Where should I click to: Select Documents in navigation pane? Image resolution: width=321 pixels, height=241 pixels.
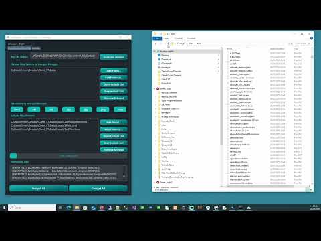click(x=167, y=63)
